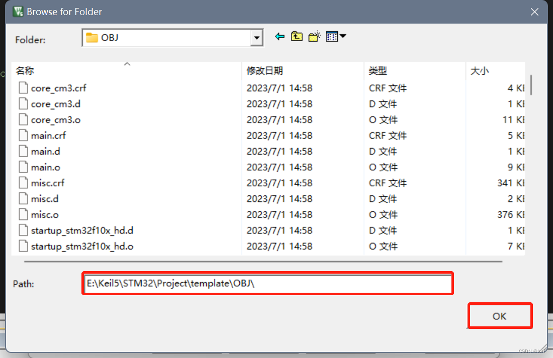Sort files by the 类型 column header

(378, 71)
